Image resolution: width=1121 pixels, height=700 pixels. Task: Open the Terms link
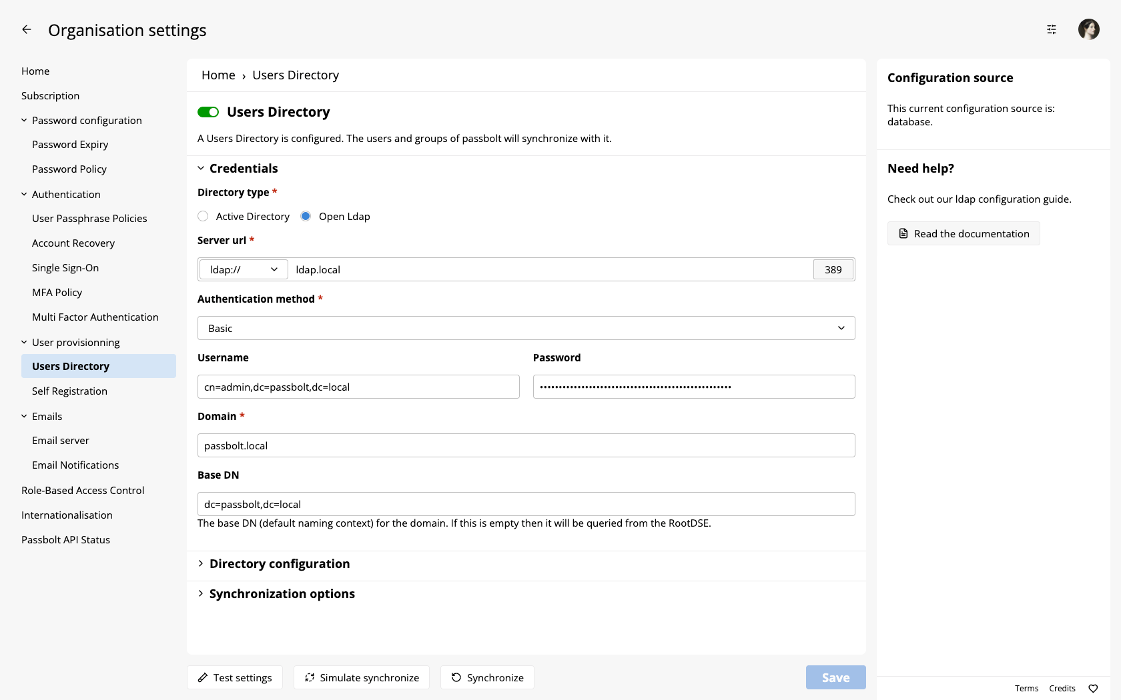click(1026, 689)
